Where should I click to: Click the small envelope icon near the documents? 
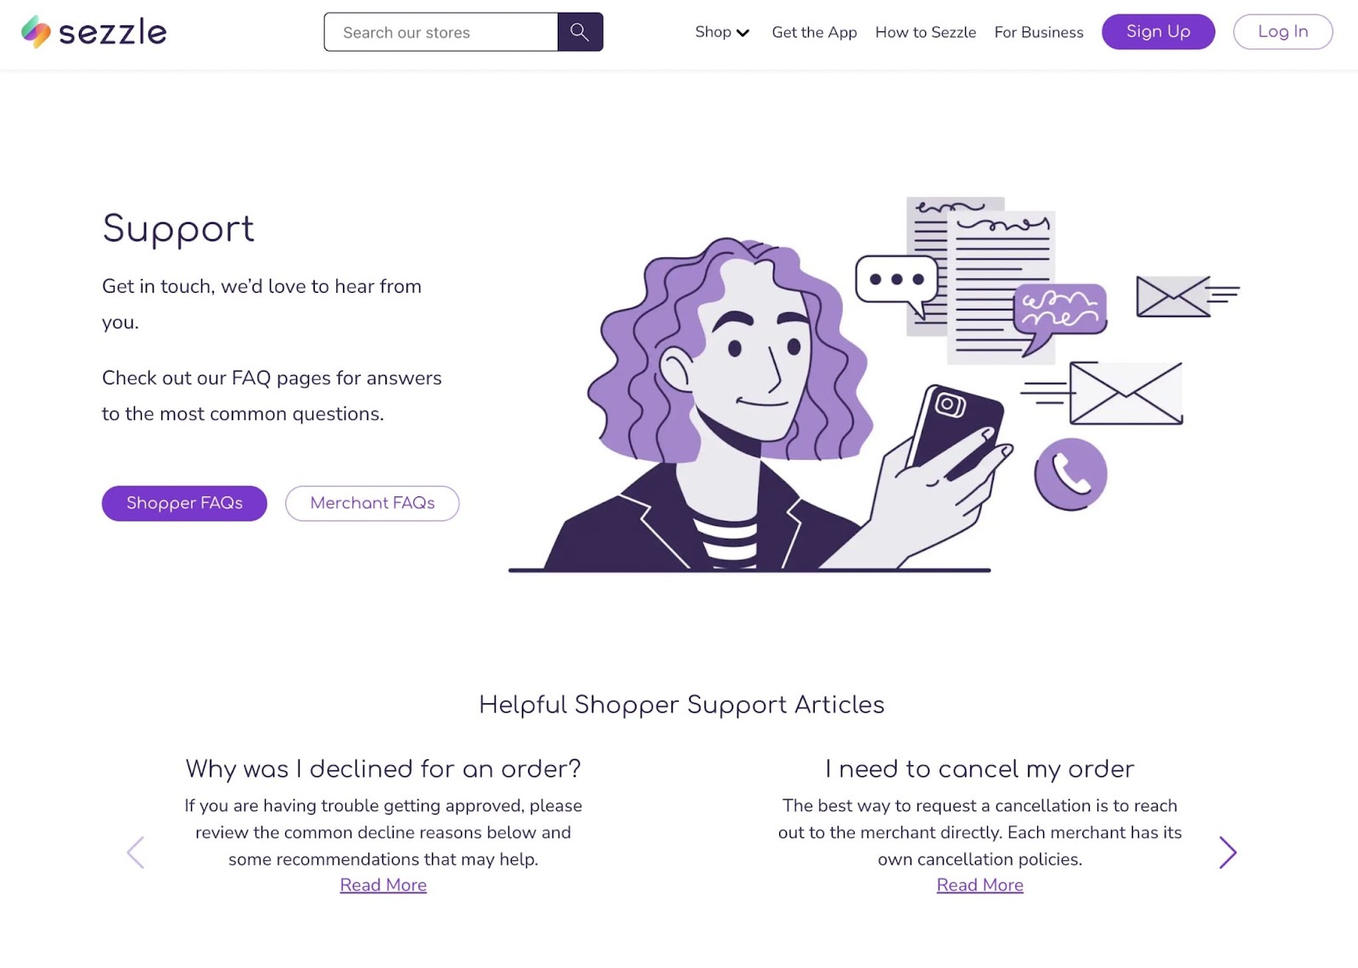(x=1173, y=296)
